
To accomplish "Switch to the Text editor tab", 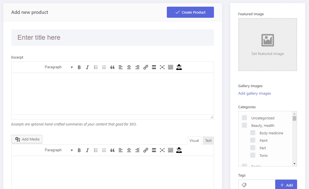I will coord(208,141).
